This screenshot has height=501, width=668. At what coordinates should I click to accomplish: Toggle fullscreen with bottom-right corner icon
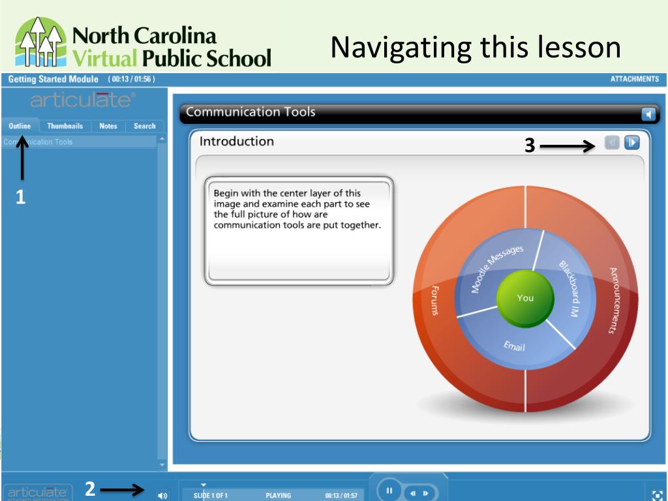(x=658, y=495)
